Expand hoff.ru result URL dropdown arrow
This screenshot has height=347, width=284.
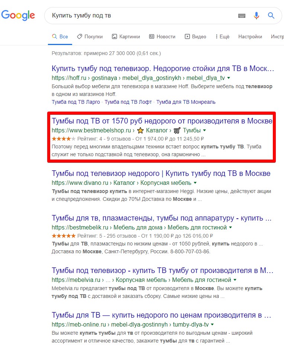(229, 78)
